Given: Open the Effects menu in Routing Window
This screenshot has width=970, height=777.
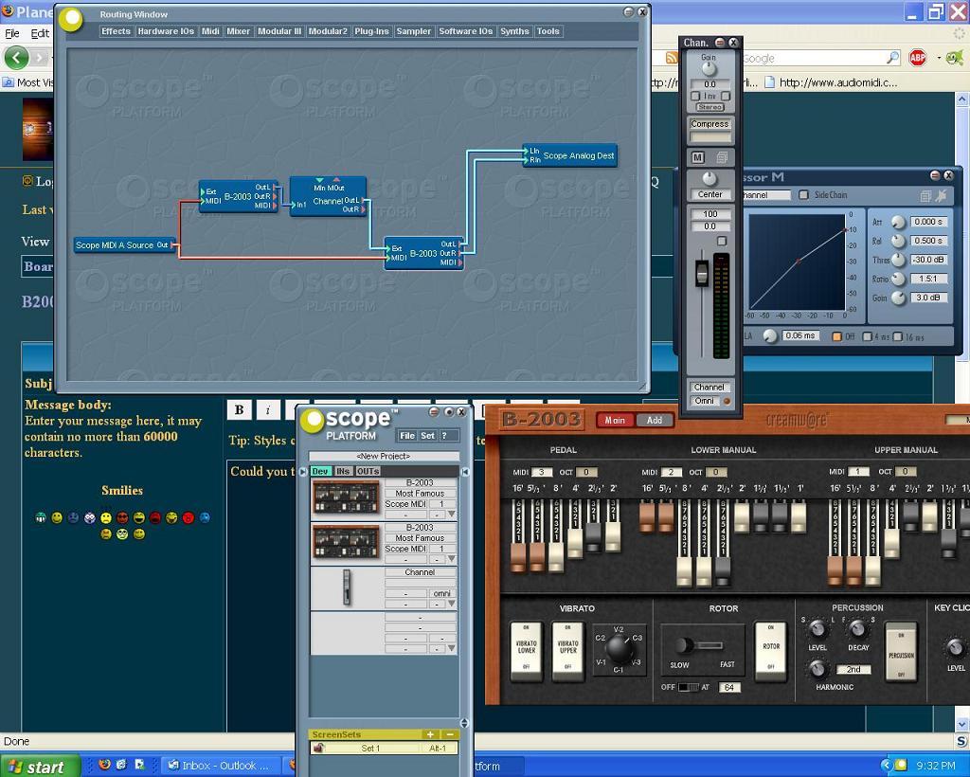Looking at the screenshot, I should [x=116, y=31].
